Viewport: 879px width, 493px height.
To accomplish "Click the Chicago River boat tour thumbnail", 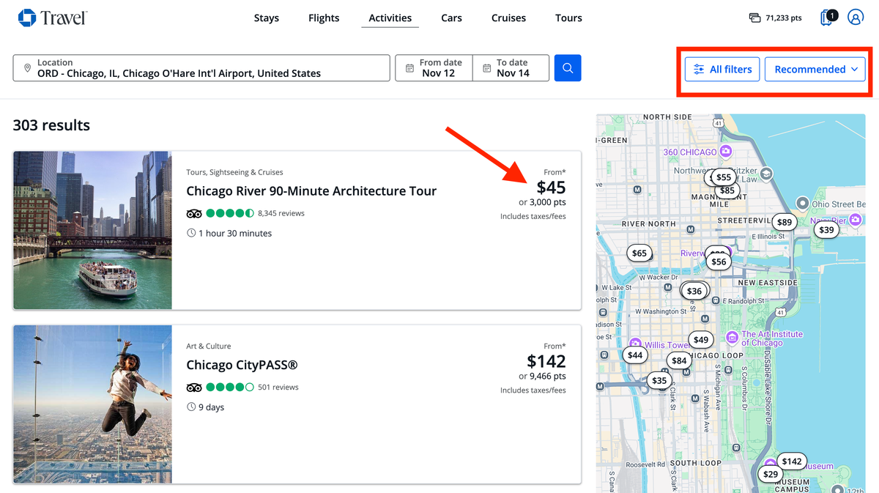I will coord(92,230).
